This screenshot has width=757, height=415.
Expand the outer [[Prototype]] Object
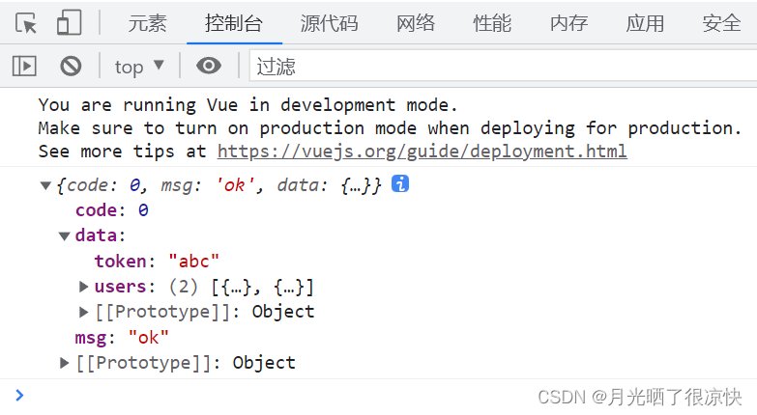coord(65,363)
